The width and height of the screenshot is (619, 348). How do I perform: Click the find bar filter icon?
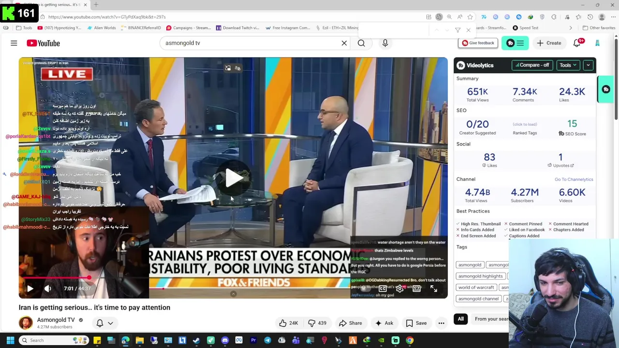[x=457, y=30]
